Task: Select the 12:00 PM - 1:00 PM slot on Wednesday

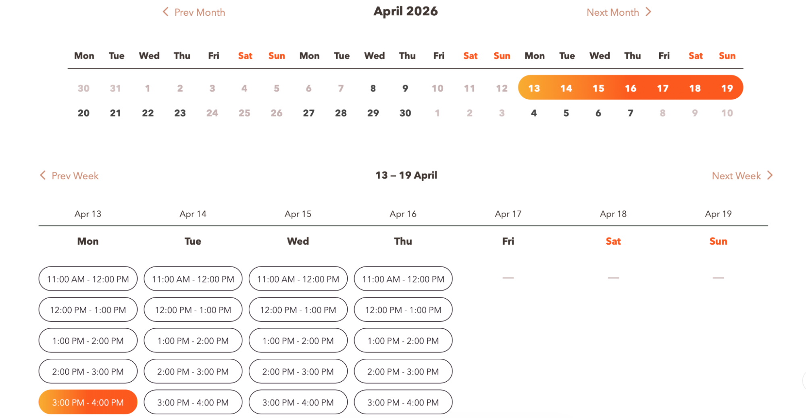Action: [298, 310]
